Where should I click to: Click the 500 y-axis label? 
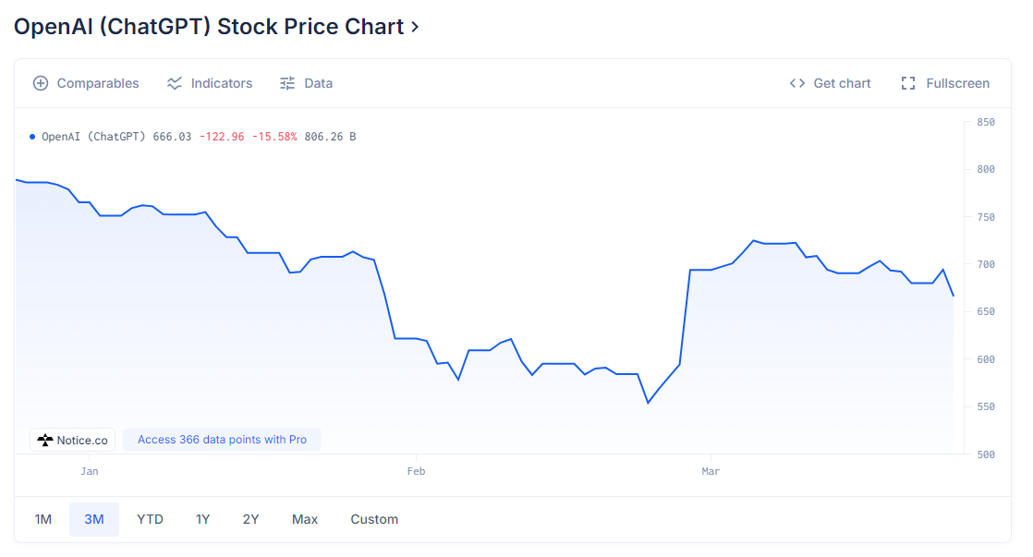pos(986,454)
